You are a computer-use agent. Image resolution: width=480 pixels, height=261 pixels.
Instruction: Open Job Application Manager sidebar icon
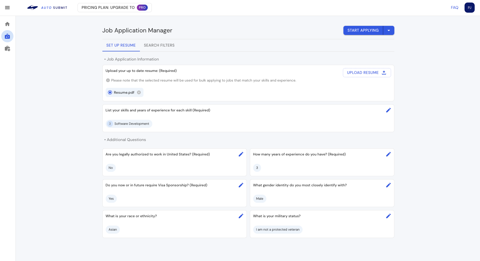click(7, 36)
